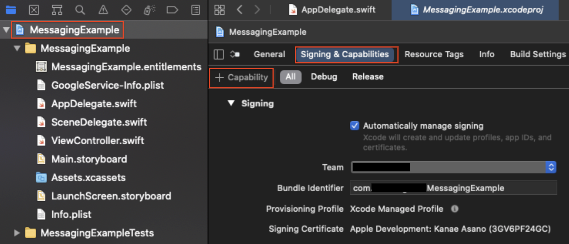The image size is (569, 244).
Task: Click the add Capability button
Action: (242, 77)
